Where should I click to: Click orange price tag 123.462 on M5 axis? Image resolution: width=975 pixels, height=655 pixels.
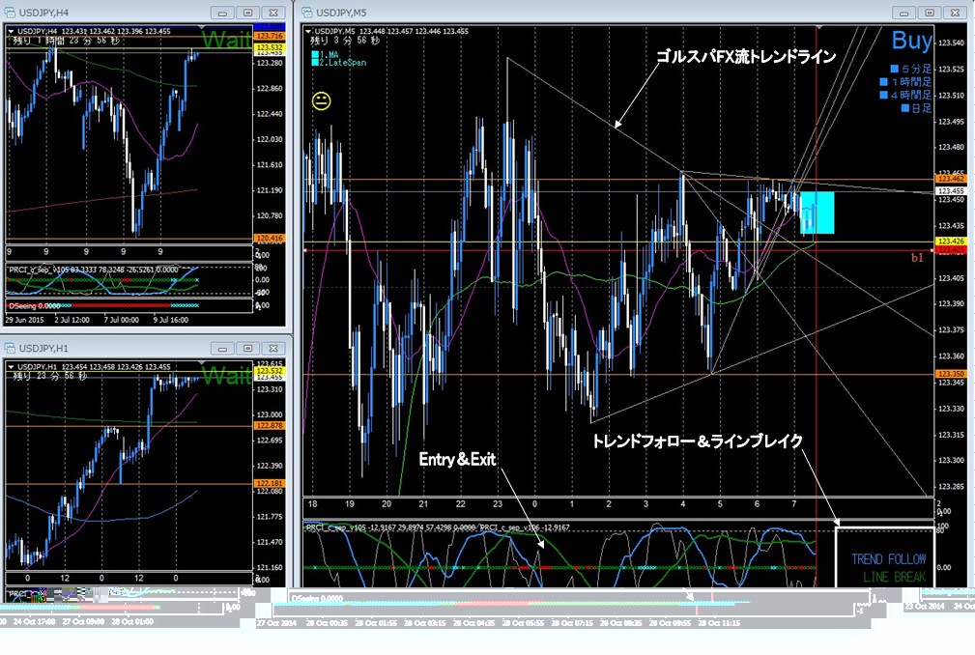coord(951,179)
